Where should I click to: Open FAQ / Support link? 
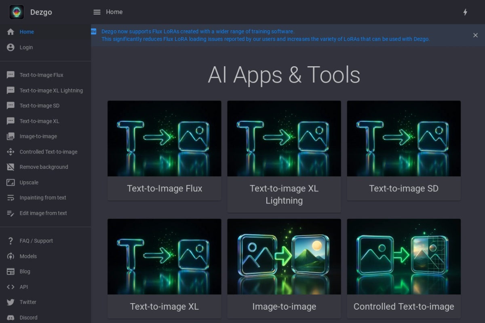36,241
